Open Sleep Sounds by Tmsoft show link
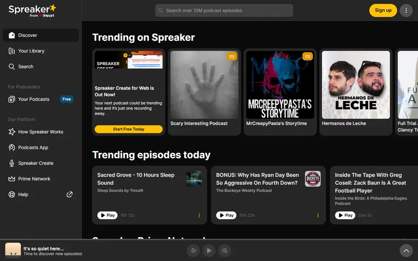Viewport: 418px width, 261px height. (x=120, y=191)
